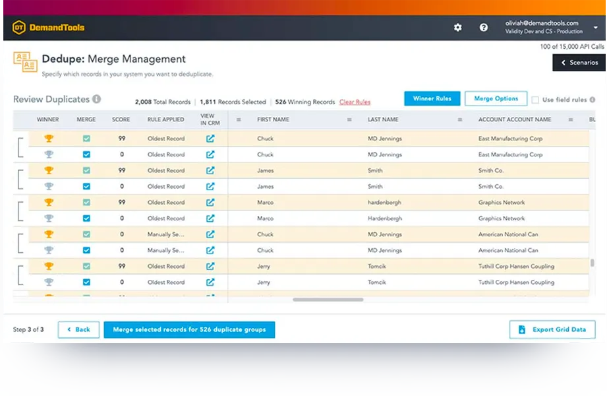Toggle merge checkbox for winning James Smith row

coord(86,170)
